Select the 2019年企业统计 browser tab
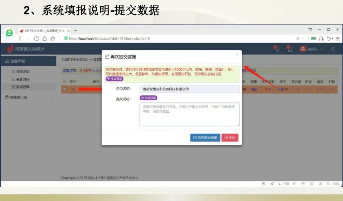Screen dimensions: 343x201 (45, 31)
